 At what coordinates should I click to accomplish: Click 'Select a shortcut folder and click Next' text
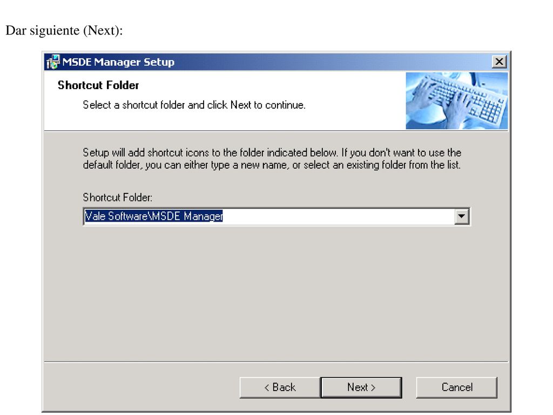click(x=194, y=105)
